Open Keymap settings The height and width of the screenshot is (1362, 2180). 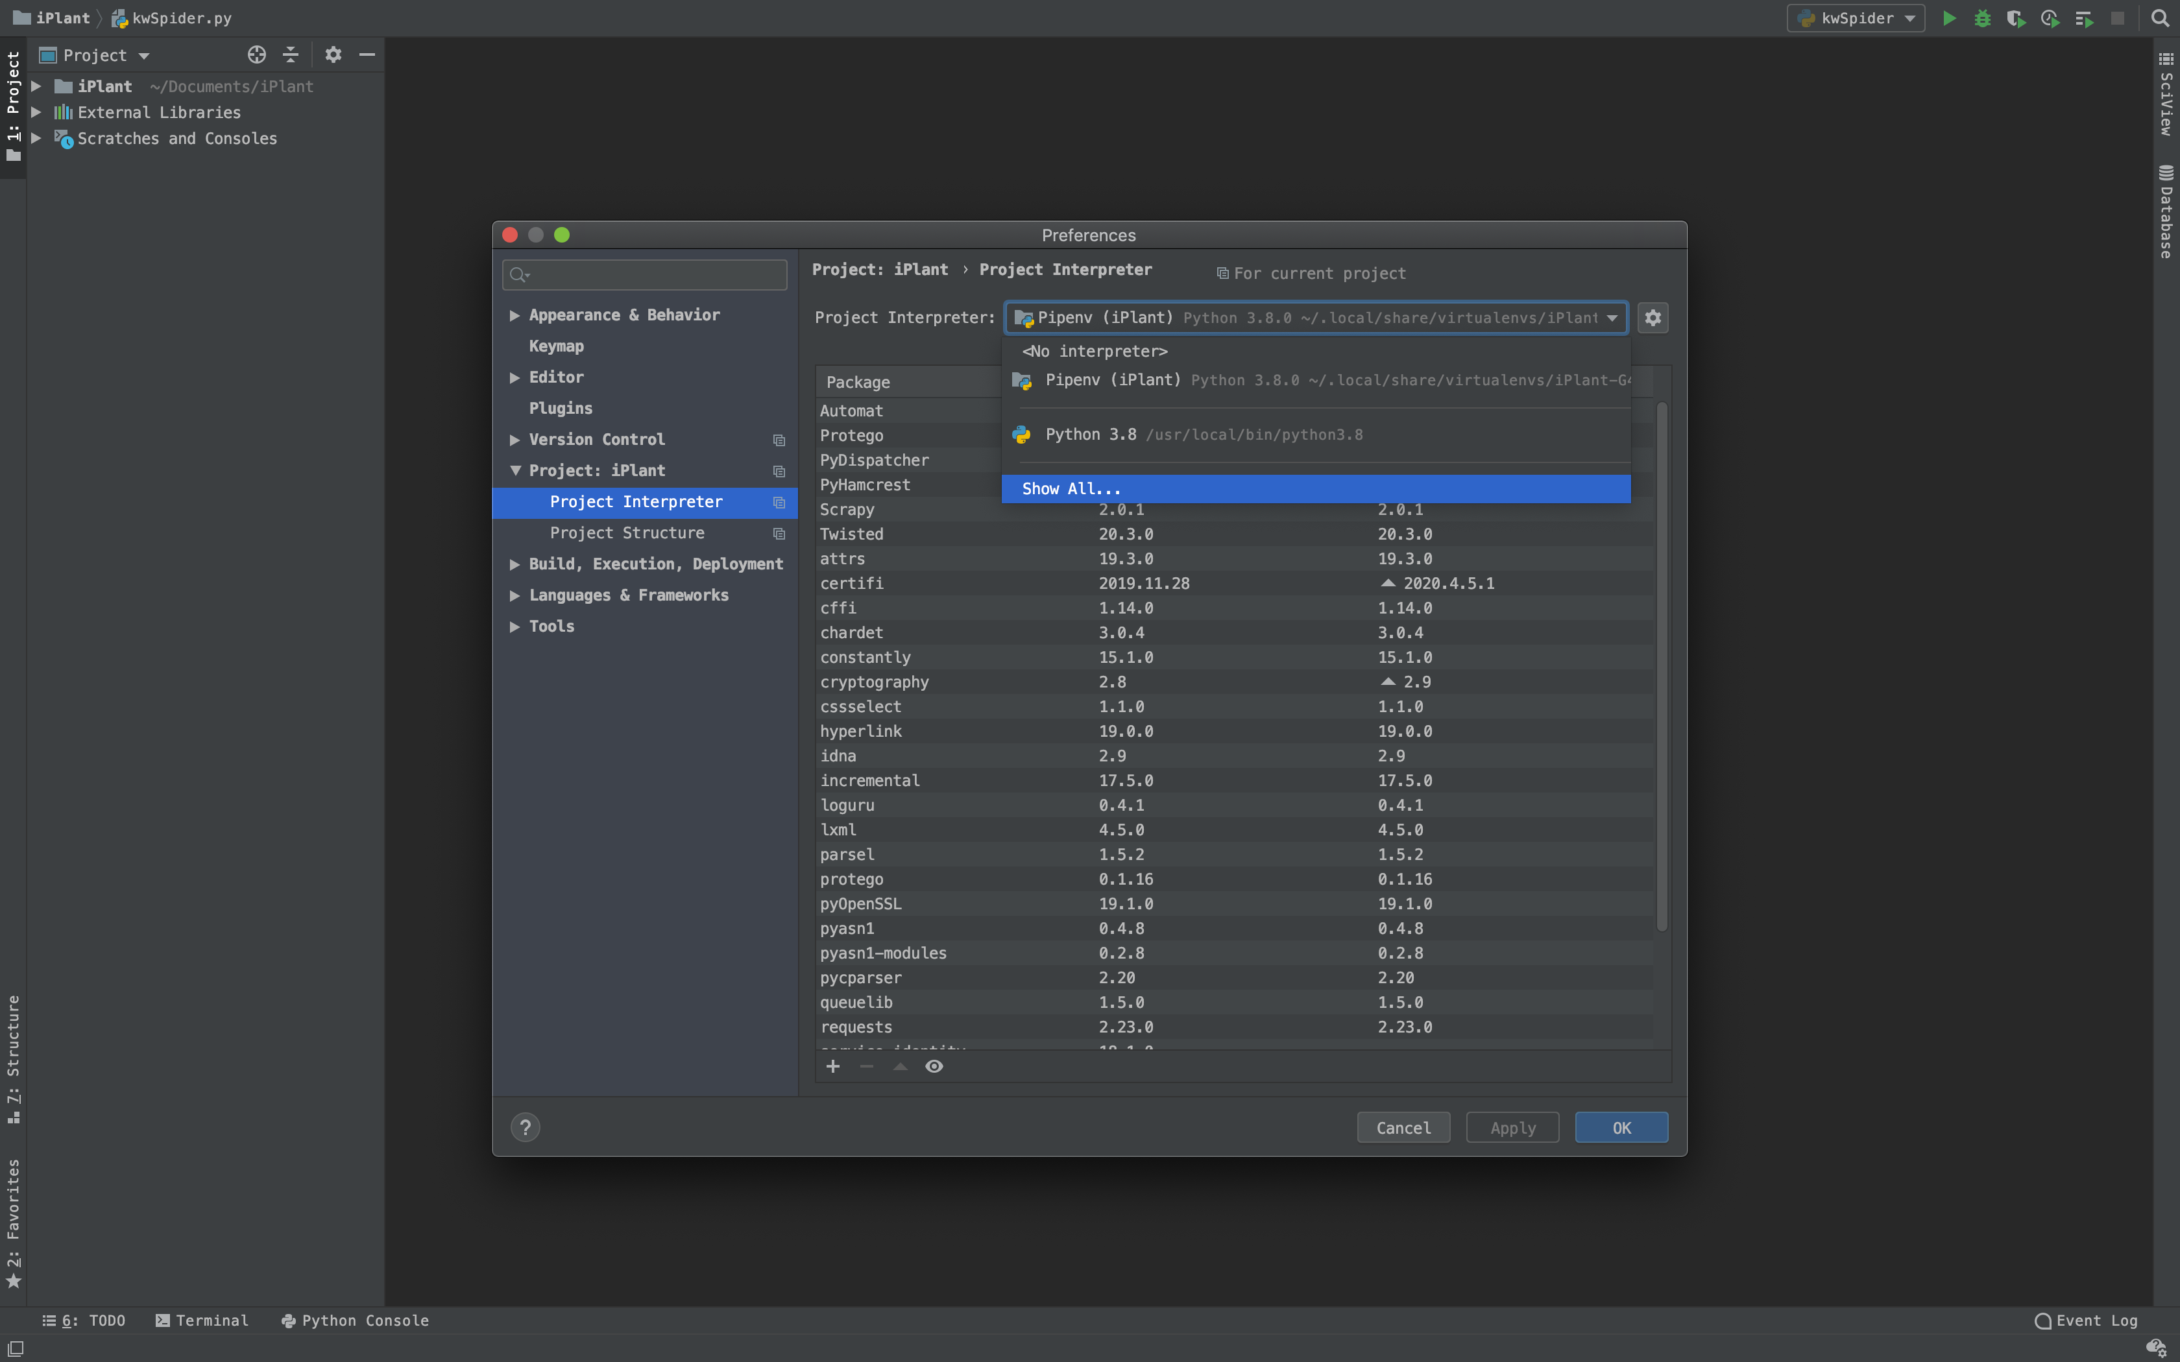556,346
